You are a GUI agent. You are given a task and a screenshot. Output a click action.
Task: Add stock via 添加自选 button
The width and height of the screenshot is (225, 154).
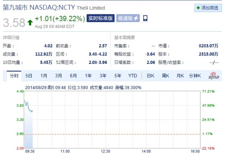point(208,8)
